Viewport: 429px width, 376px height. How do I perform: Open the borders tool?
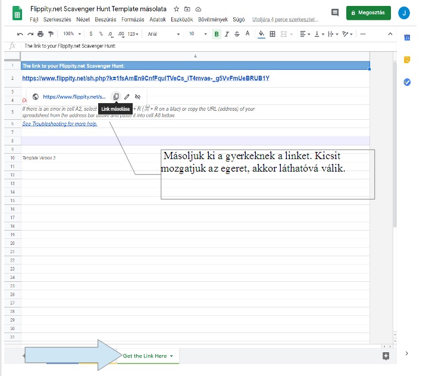pos(273,34)
